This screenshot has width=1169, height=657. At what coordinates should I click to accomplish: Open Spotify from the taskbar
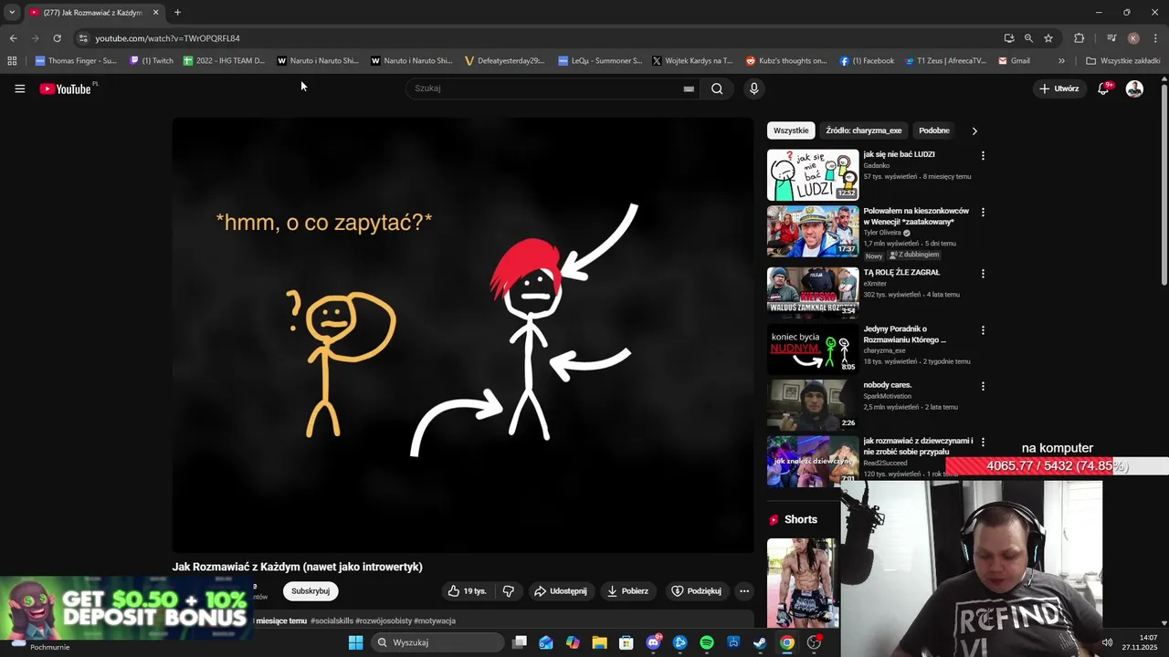[x=707, y=642]
